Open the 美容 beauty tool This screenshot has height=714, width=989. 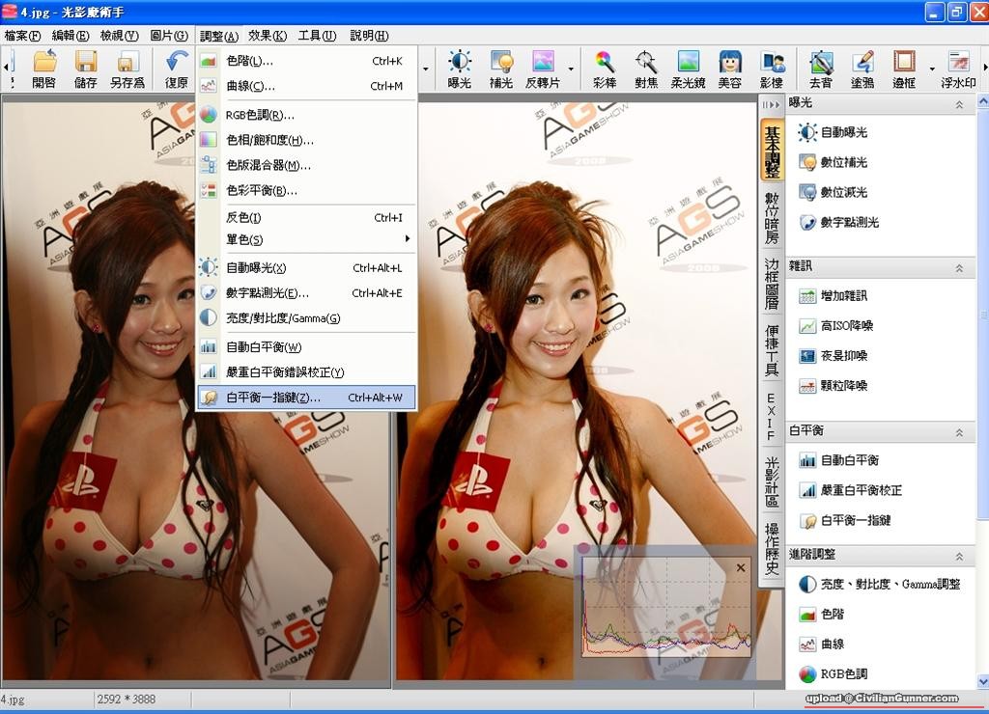pyautogui.click(x=729, y=69)
